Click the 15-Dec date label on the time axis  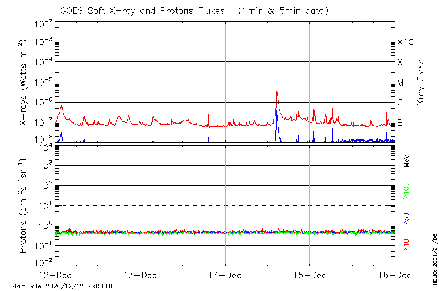click(309, 275)
